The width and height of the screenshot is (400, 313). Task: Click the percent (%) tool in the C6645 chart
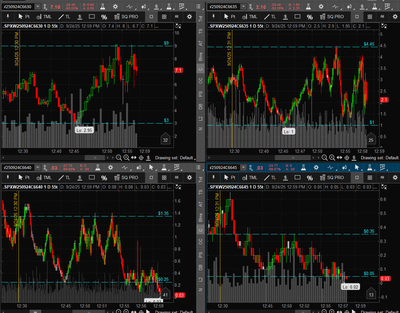(310, 177)
